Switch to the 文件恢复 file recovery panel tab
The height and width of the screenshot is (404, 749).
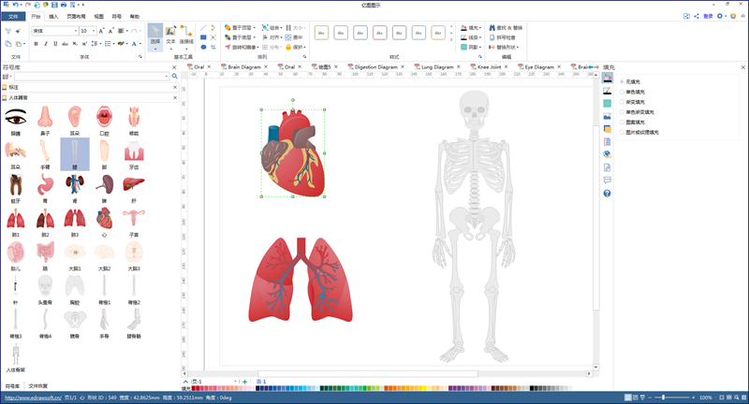click(x=38, y=386)
